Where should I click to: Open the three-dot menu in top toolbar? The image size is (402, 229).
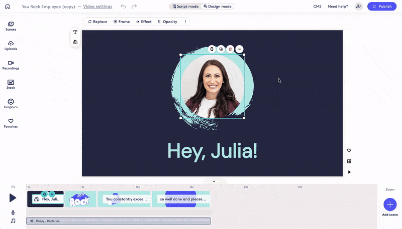click(x=185, y=22)
